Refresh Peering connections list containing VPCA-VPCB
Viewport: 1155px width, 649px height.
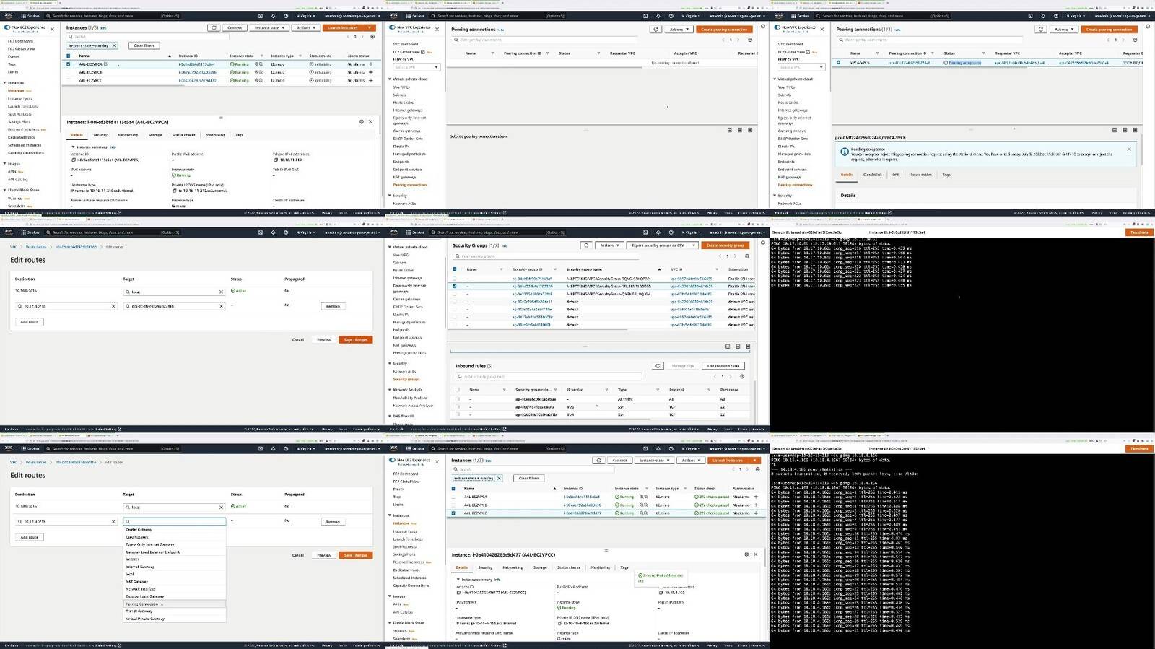tap(1040, 30)
